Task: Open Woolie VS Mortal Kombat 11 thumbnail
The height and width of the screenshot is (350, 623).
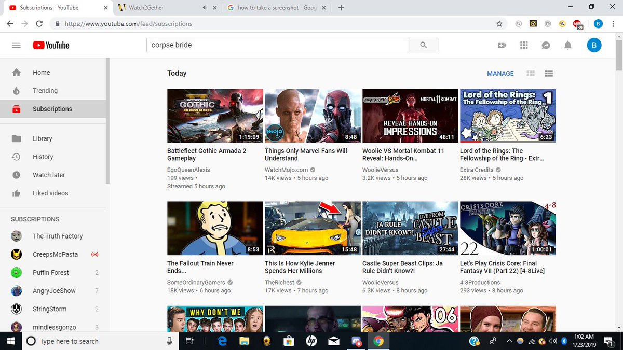Action: [x=410, y=116]
